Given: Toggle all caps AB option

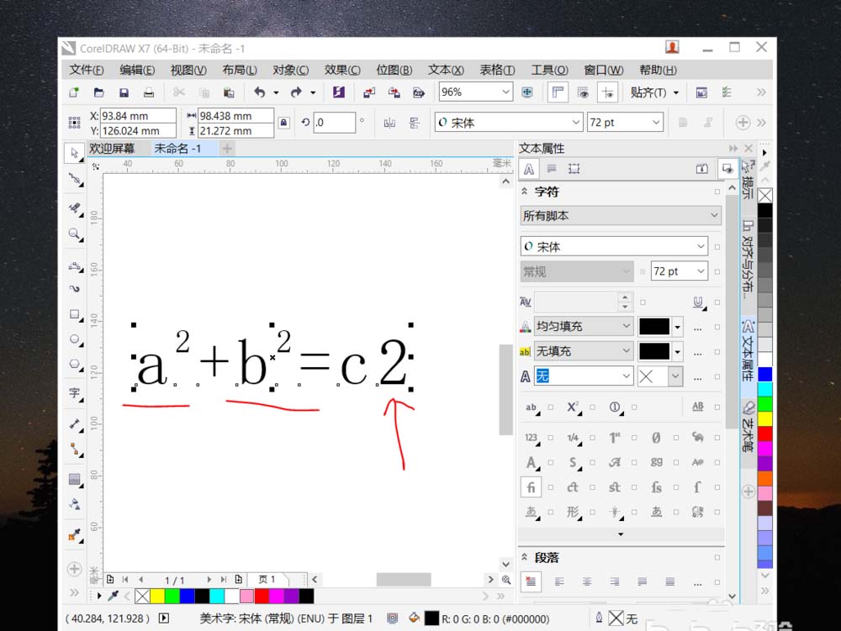Looking at the screenshot, I should (698, 406).
